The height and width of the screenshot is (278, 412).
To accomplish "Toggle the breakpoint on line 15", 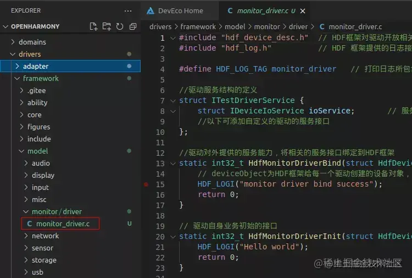I will coord(146,184).
